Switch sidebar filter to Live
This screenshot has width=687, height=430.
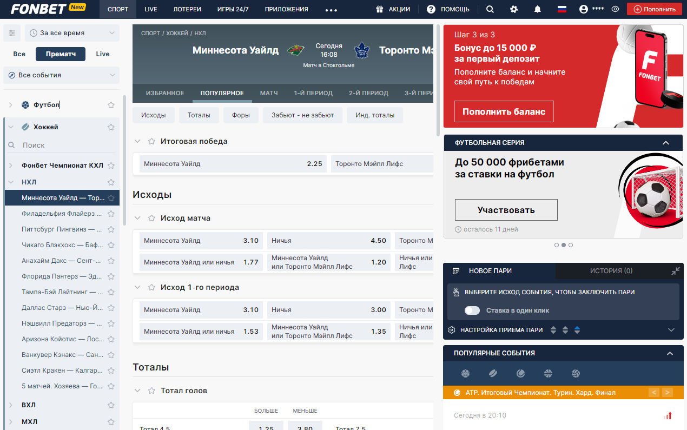coord(103,54)
